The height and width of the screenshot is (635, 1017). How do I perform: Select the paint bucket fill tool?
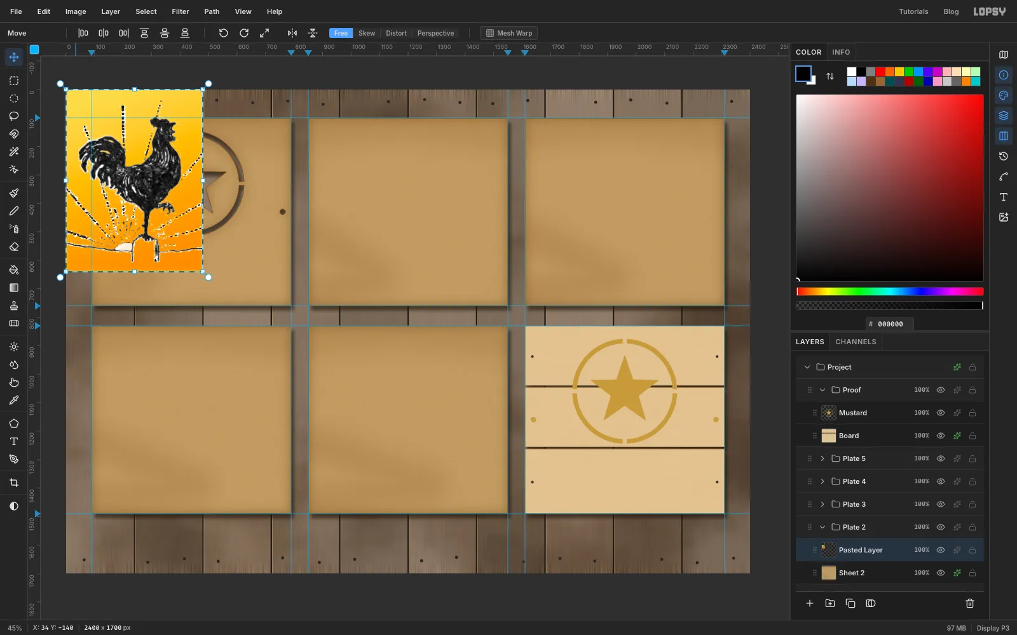click(x=14, y=270)
